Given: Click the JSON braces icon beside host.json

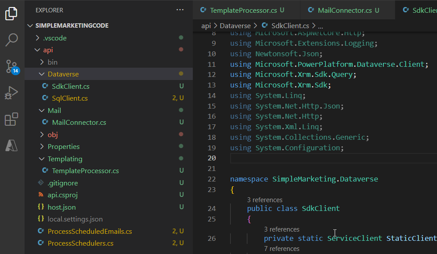Looking at the screenshot, I should pyautogui.click(x=41, y=207).
